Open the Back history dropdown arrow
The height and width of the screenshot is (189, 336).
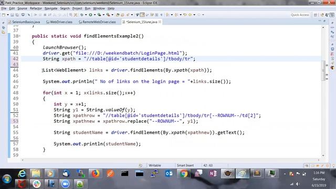[x=194, y=15]
